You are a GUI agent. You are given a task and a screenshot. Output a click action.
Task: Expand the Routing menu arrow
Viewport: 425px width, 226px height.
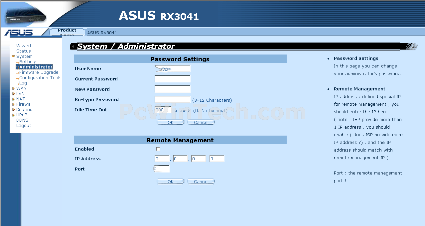13,110
